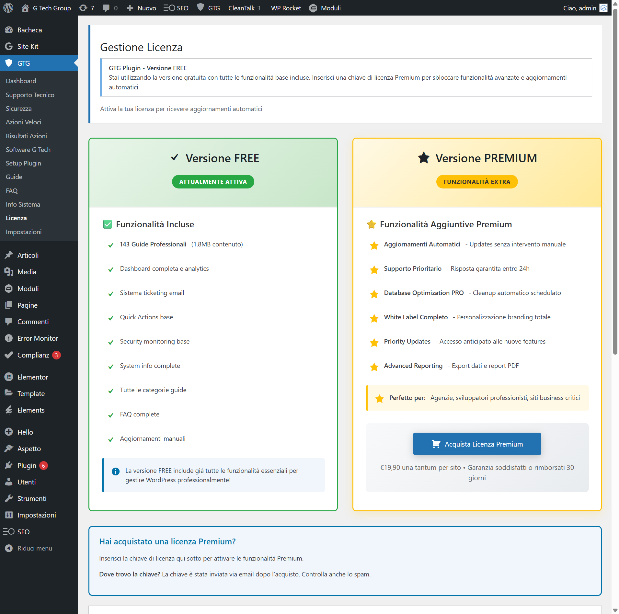Screen dimensions: 619x614
Task: Click the ATTUALMENTE ATTIVA green badge
Action: pos(213,182)
